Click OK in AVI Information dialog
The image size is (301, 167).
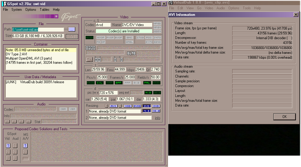(284, 117)
